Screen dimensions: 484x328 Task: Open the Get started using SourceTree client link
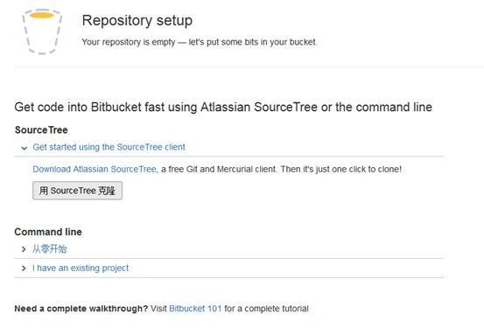click(109, 147)
